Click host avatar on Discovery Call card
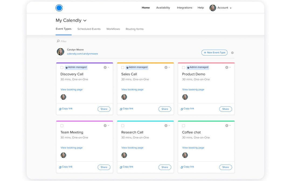The height and width of the screenshot is (181, 291). click(x=64, y=97)
